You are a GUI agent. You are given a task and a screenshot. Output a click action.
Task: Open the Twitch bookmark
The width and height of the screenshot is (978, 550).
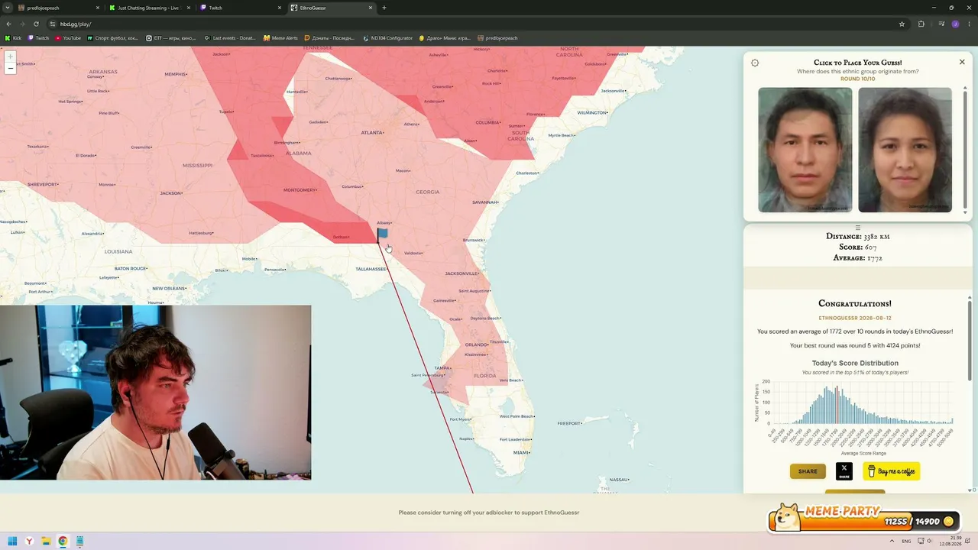click(x=39, y=38)
